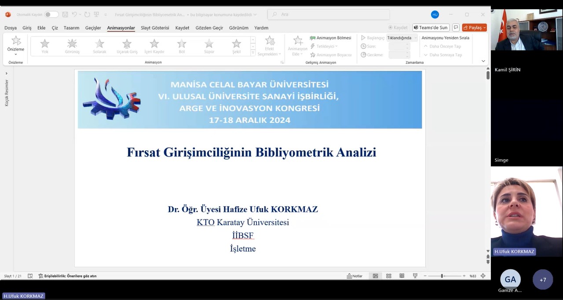
Task: Switch to Slide Sorter view icon
Action: (388, 276)
